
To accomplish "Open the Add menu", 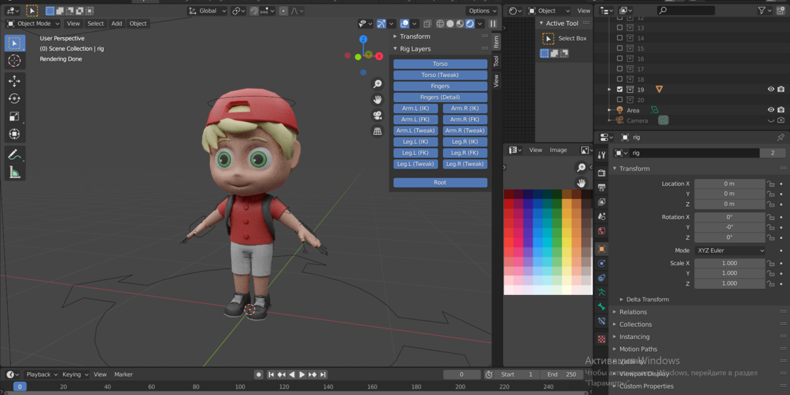I will 117,24.
